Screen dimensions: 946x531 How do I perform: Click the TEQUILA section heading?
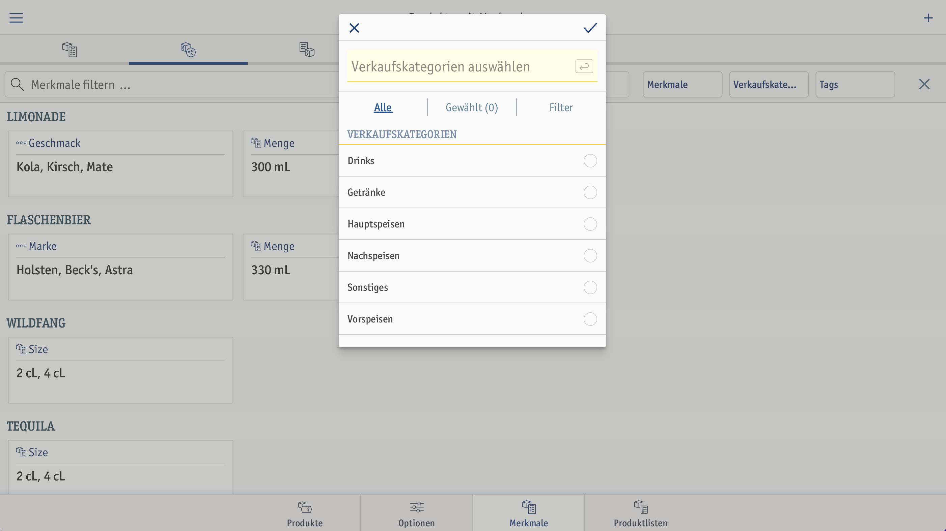[x=31, y=426]
